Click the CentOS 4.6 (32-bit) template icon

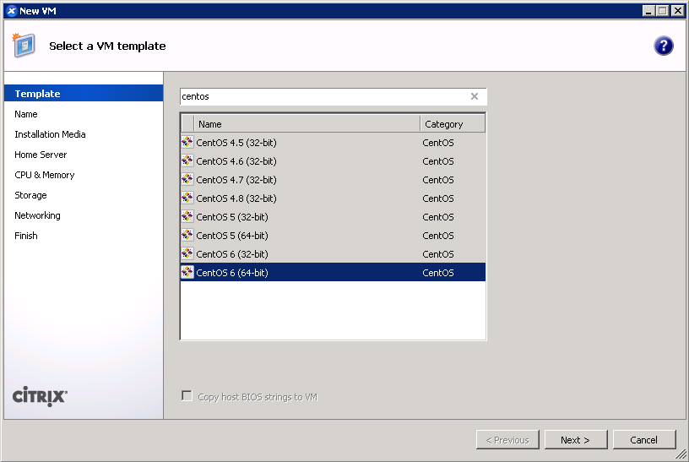[x=187, y=160]
